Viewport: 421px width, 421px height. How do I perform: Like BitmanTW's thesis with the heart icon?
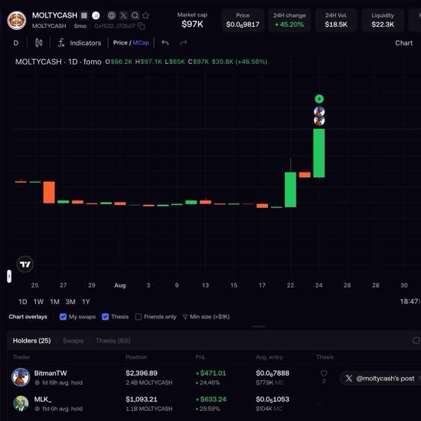tap(324, 373)
